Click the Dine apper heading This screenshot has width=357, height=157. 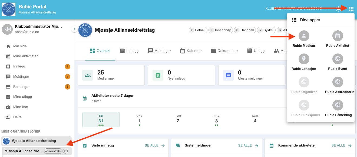tap(310, 20)
